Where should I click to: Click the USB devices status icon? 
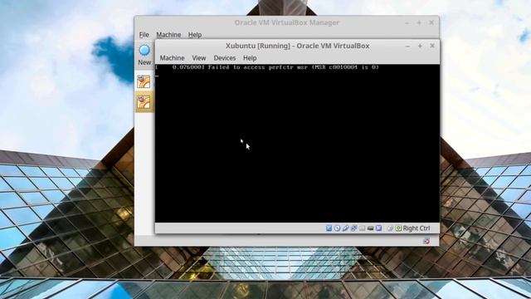(345, 228)
